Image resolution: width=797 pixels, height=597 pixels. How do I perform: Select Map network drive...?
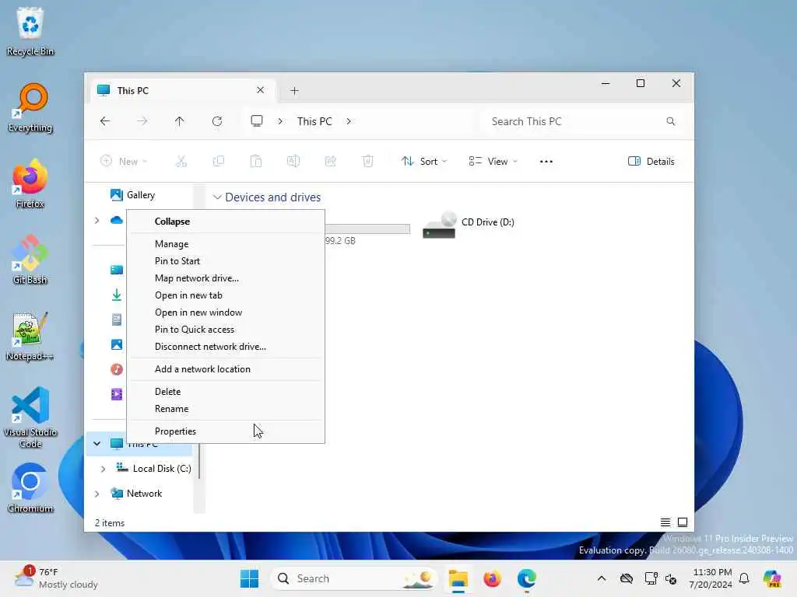pyautogui.click(x=226, y=278)
